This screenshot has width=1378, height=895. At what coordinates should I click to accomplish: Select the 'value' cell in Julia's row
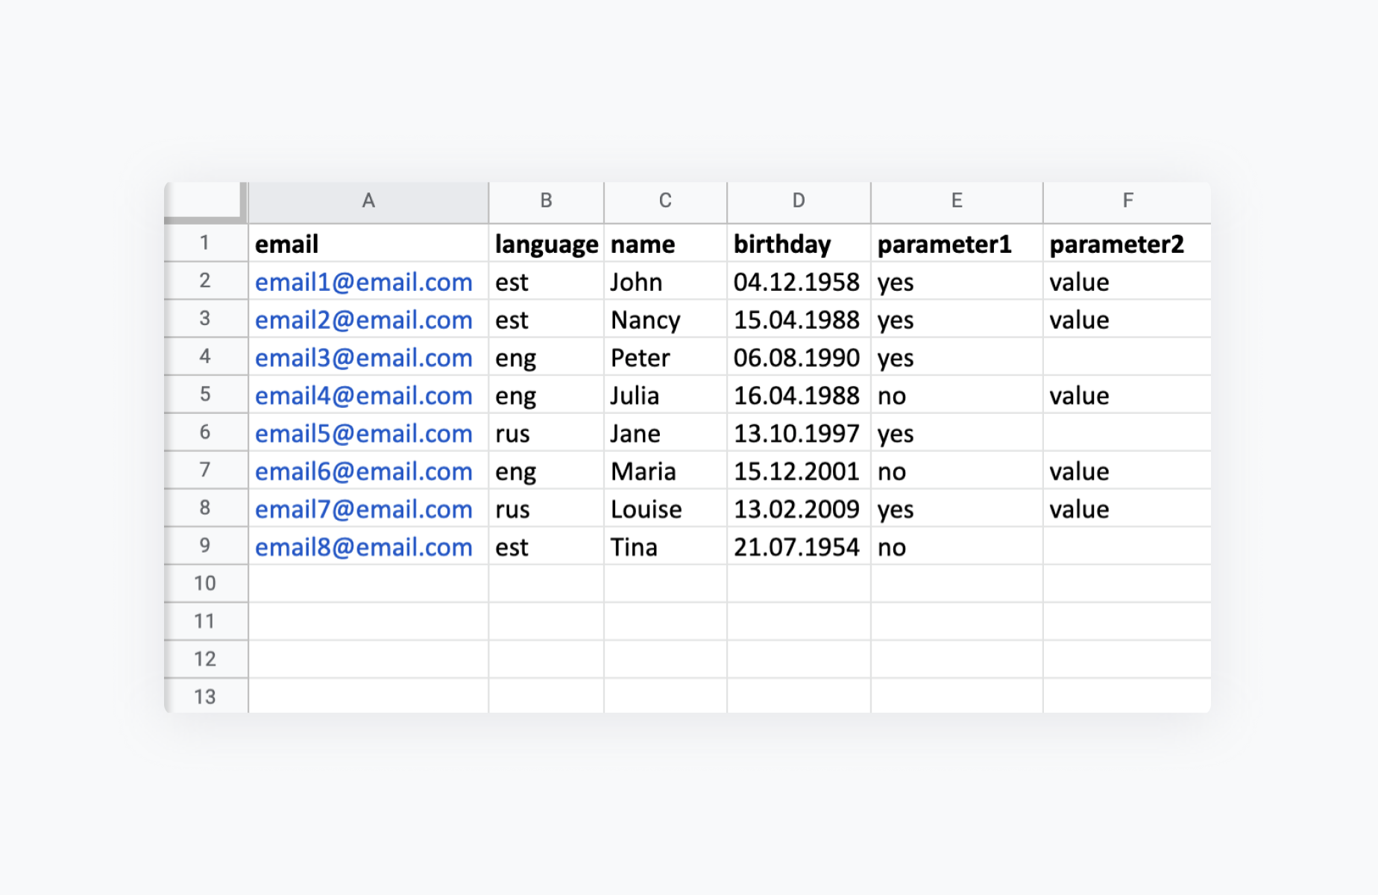[x=1127, y=395]
